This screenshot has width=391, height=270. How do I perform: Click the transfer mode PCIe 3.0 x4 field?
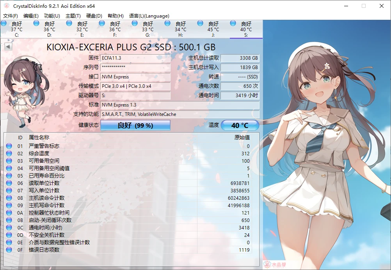tap(135, 86)
